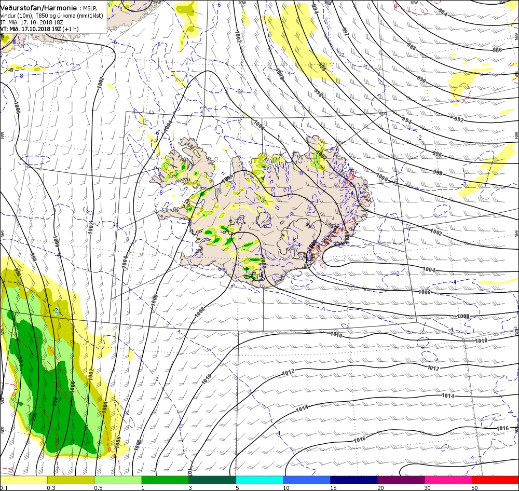Click the 'vindur (10m), T850 og úrkoma' line
The height and width of the screenshot is (491, 519).
[x=51, y=16]
